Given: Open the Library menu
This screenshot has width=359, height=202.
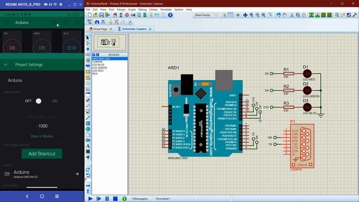Looking at the screenshot, I should pyautogui.click(x=153, y=10).
